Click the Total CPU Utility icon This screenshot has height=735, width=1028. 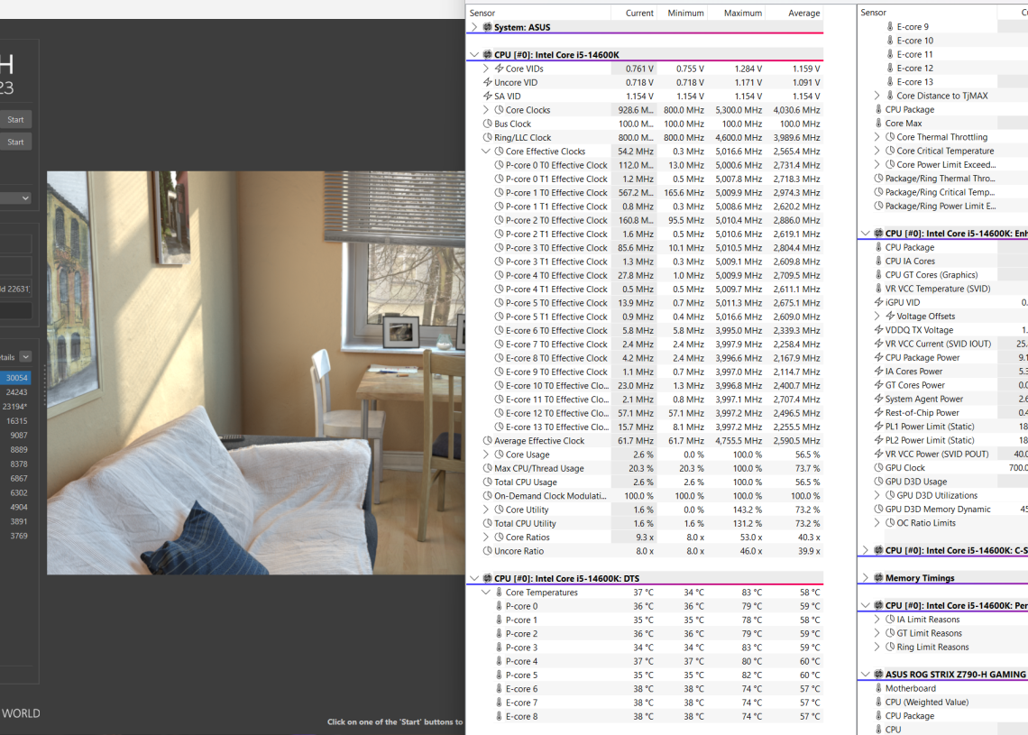click(x=487, y=523)
